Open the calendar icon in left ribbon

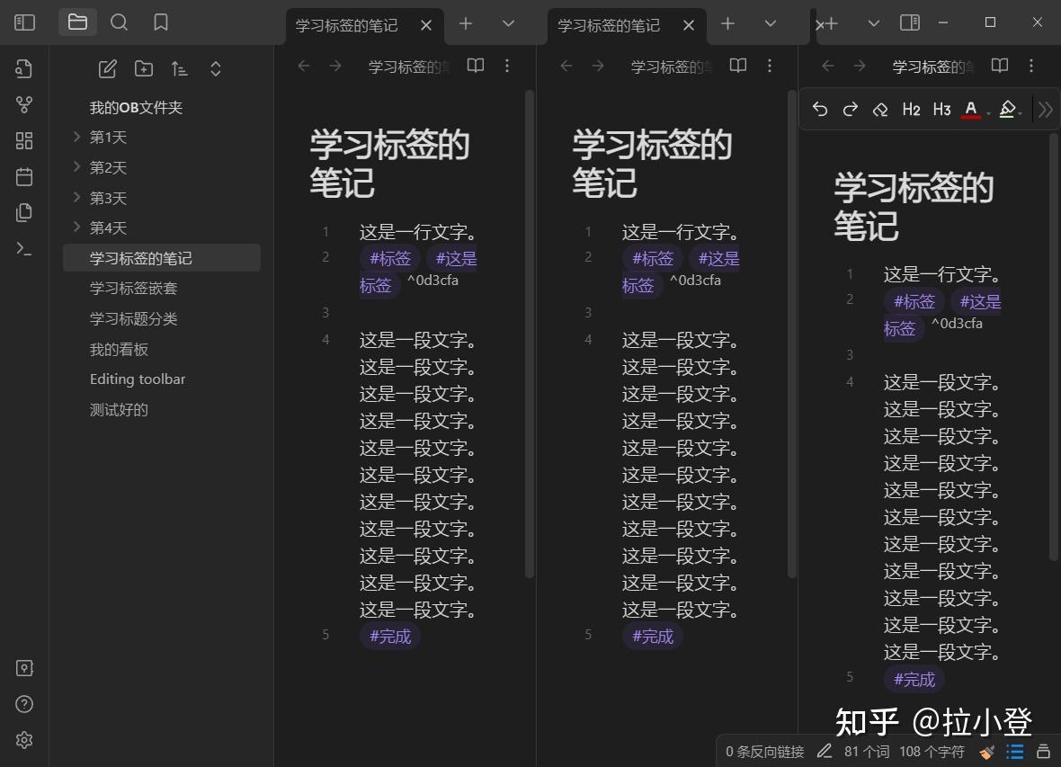click(24, 176)
